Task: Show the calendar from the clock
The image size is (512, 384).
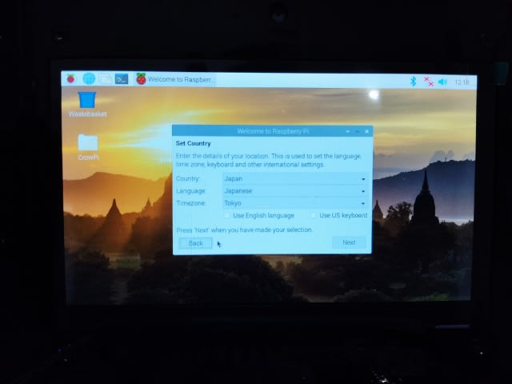Action: [462, 82]
